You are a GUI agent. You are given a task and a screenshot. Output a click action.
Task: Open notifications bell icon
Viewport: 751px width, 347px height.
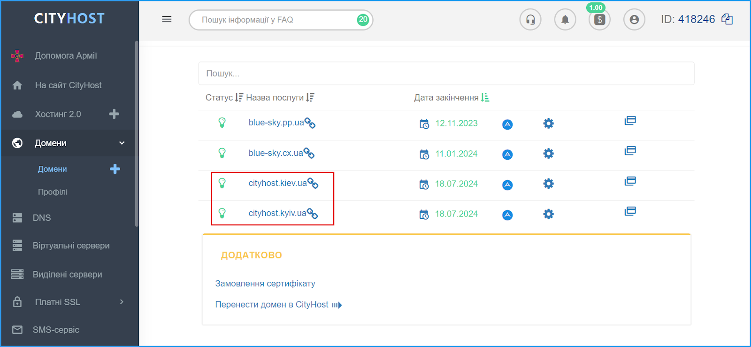[x=565, y=20]
